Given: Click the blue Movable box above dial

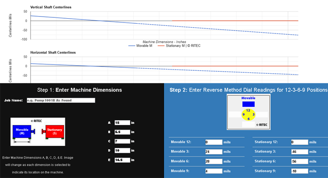Looking at the screenshot, I should tap(249, 104).
